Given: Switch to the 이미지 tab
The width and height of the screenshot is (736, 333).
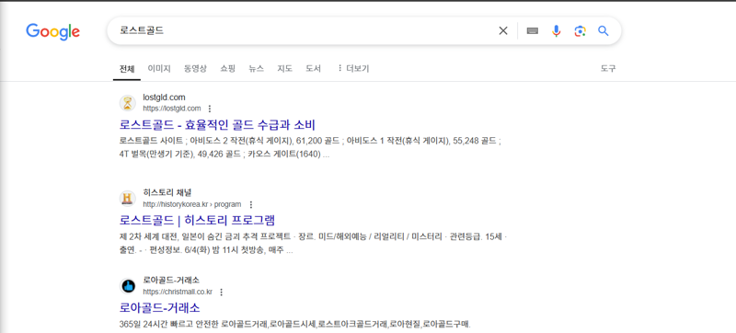Looking at the screenshot, I should pos(159,68).
